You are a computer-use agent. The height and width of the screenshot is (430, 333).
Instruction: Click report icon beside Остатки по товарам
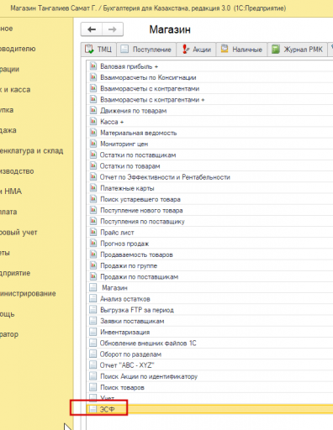pos(92,165)
